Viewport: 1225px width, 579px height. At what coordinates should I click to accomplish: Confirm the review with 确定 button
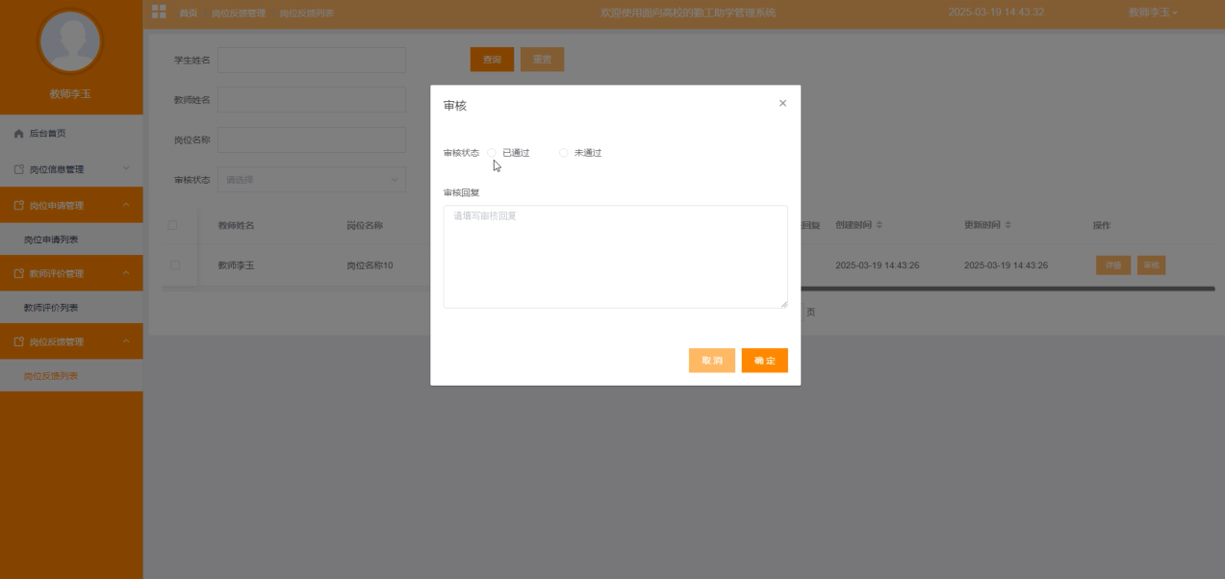[765, 361]
